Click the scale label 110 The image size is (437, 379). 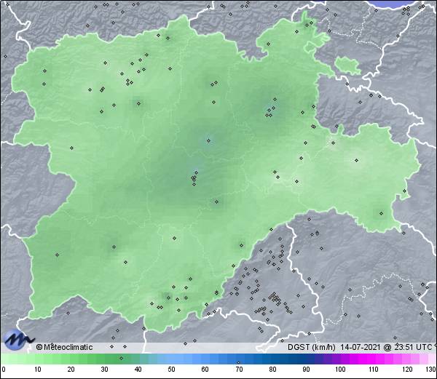tap(374, 370)
